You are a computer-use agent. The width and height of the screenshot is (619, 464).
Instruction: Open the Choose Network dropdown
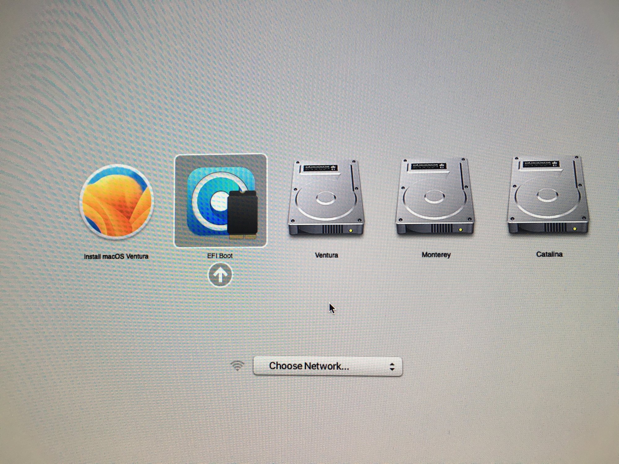[x=327, y=366]
